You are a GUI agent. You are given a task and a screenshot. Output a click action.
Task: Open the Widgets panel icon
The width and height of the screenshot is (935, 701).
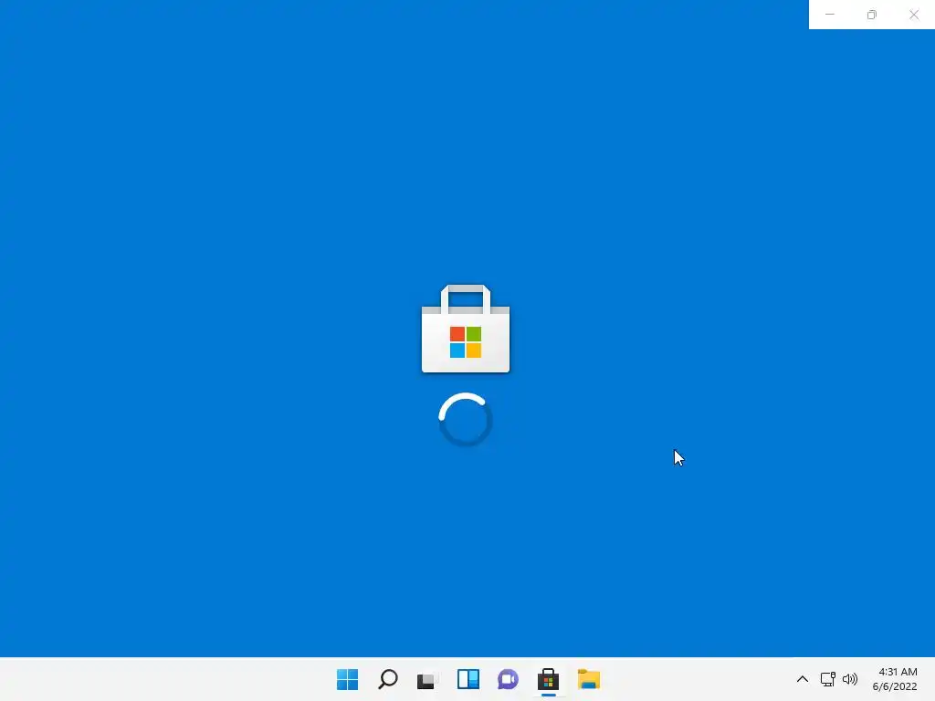click(468, 679)
